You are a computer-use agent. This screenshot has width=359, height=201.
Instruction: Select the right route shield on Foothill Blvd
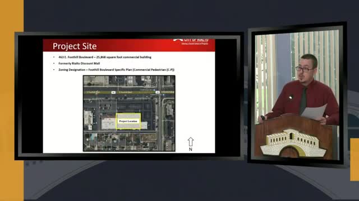[x=158, y=92]
